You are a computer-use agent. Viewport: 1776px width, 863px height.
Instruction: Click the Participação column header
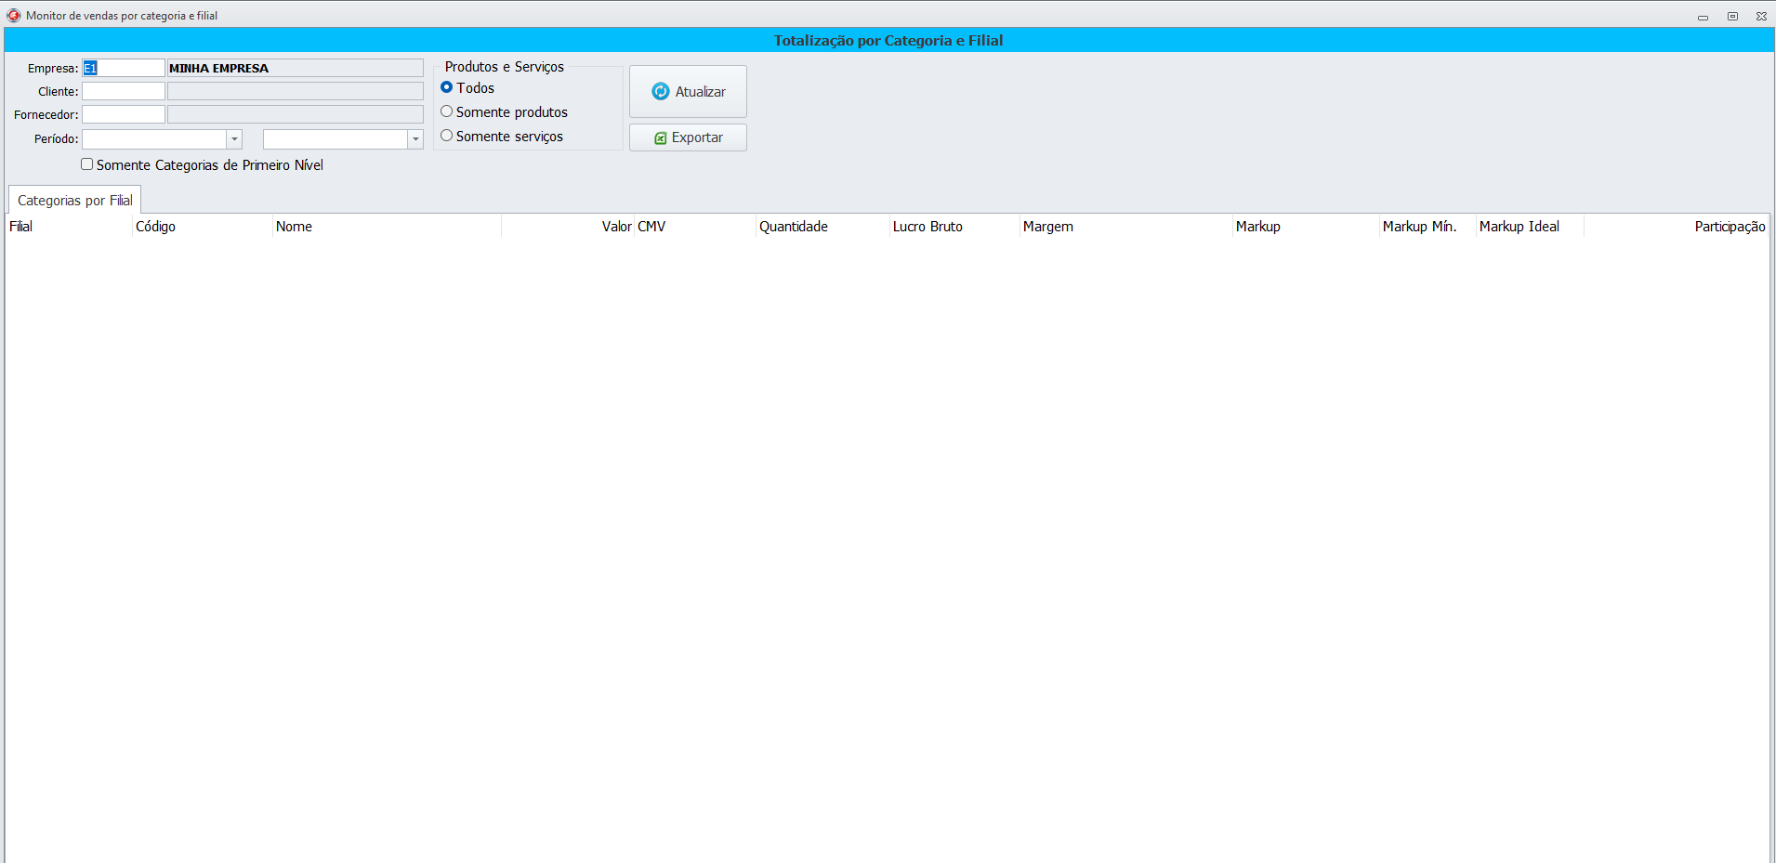[1729, 227]
